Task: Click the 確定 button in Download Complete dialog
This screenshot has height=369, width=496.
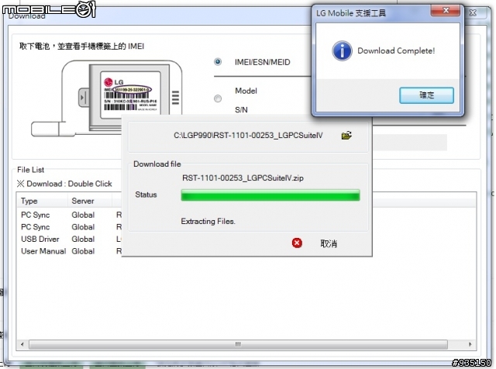Action: (x=426, y=95)
